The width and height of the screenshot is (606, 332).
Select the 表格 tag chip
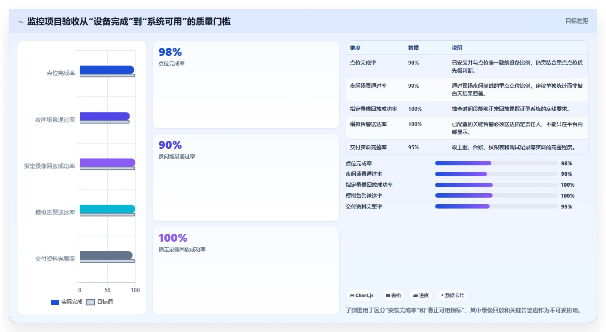(393, 295)
